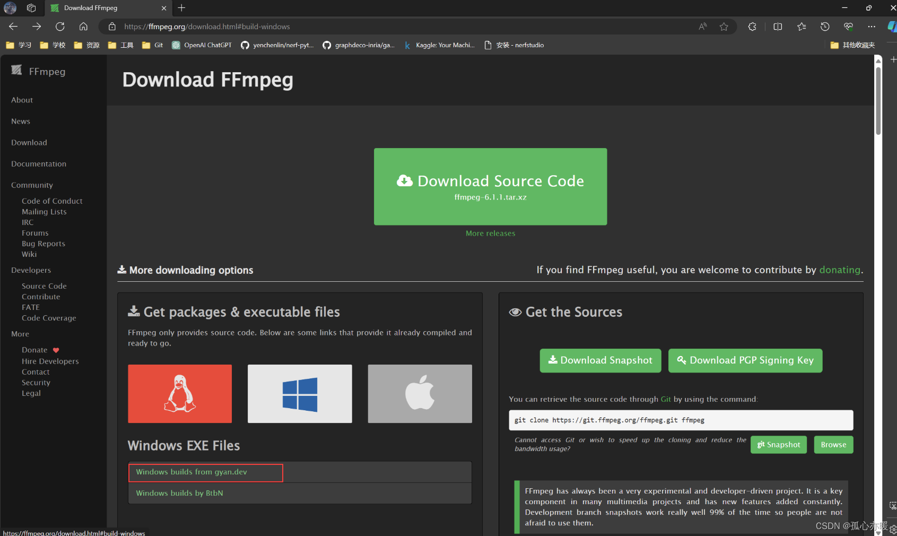Open browser essentials heart icon
This screenshot has height=536, width=897.
point(848,27)
